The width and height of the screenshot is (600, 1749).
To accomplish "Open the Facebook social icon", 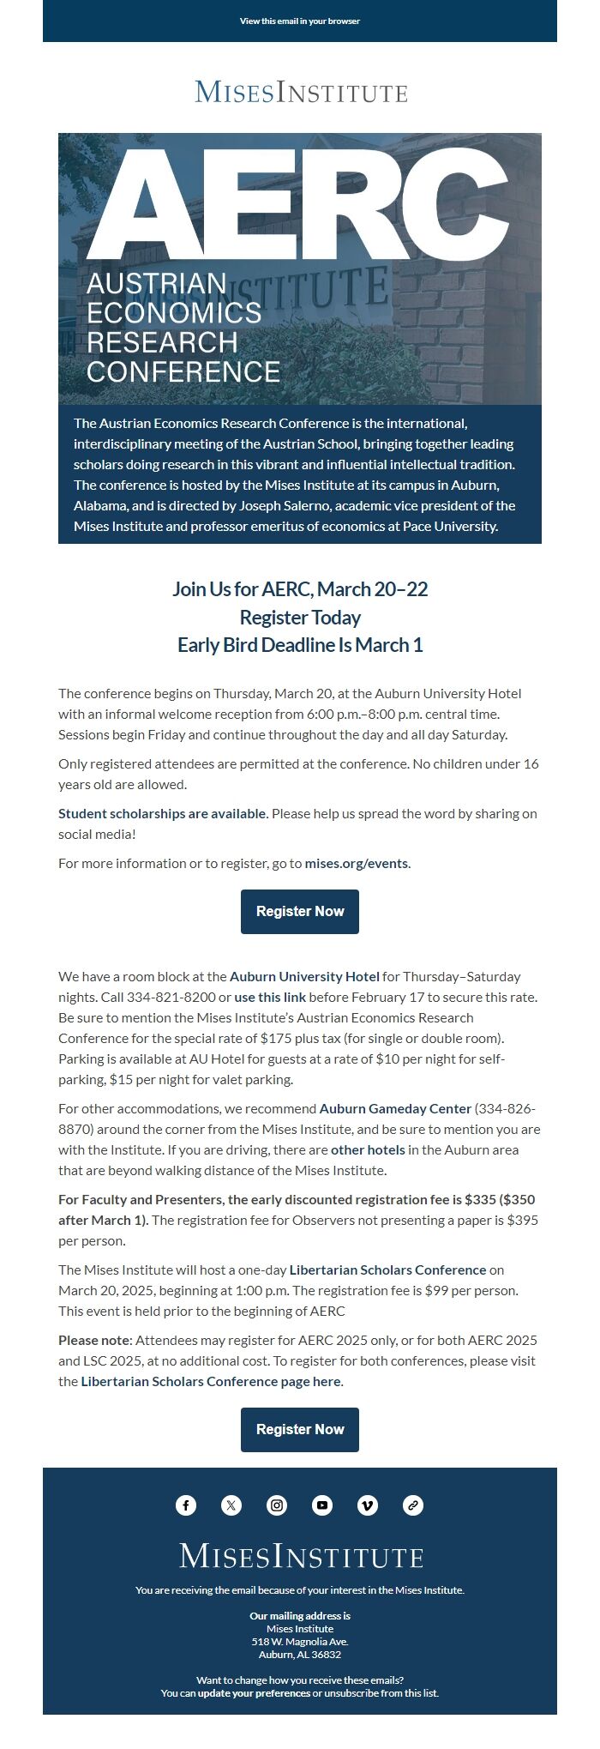I will tap(186, 1505).
